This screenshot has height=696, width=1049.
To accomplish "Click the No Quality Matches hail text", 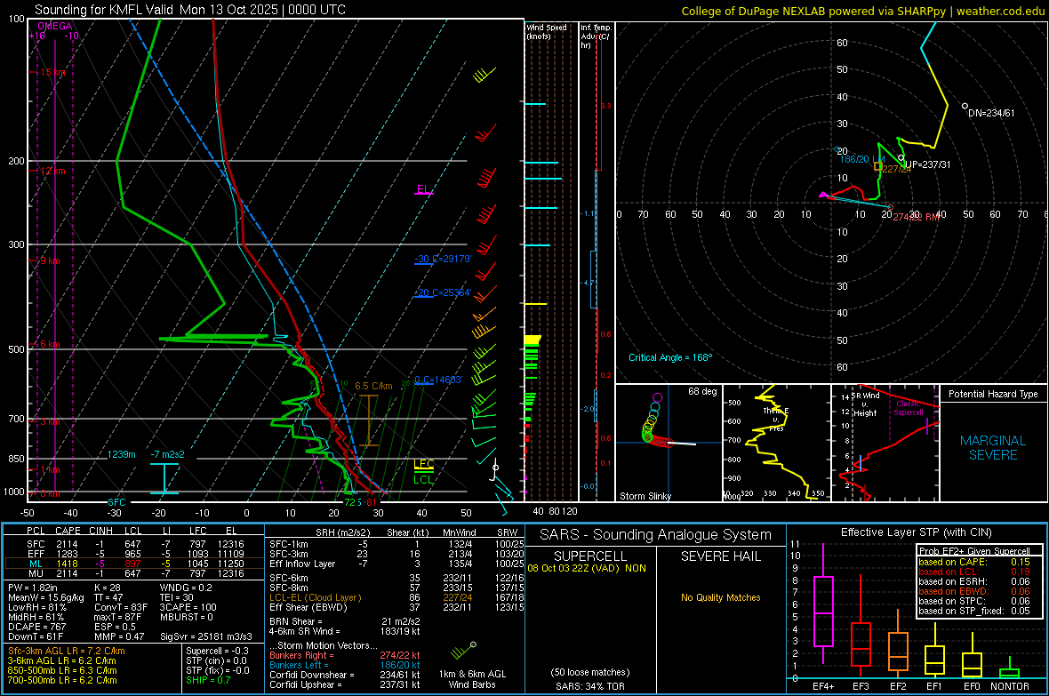I will tap(720, 597).
